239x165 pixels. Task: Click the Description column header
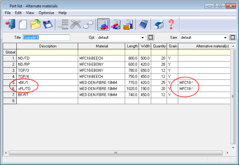pyautogui.click(x=47, y=46)
